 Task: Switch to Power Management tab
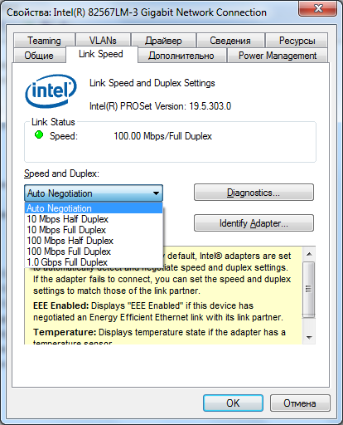pyautogui.click(x=278, y=56)
